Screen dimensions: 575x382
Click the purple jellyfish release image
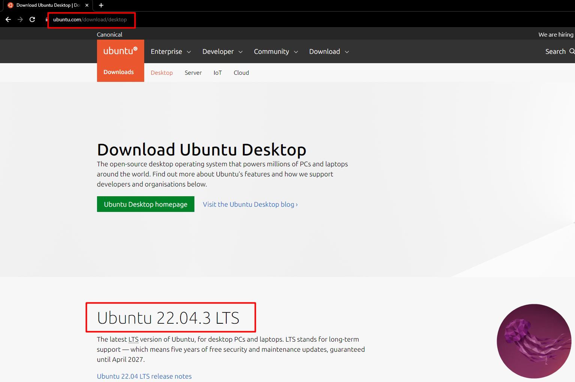click(x=533, y=341)
